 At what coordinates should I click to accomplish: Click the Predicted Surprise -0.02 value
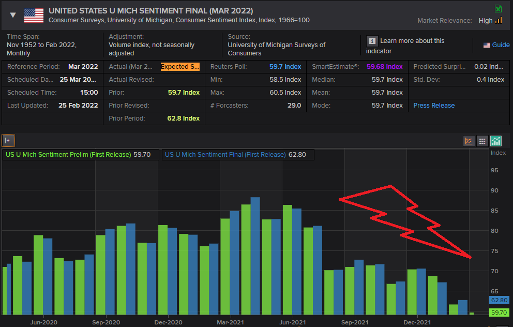(488, 67)
